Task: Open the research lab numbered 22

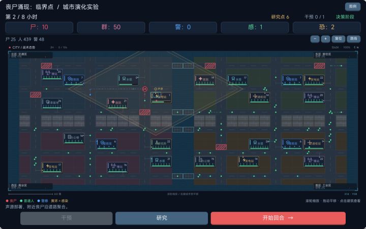Action: 161,144
